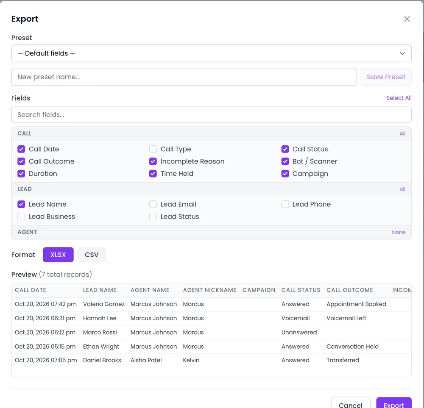This screenshot has width=424, height=408.
Task: Select All in the LEAD section
Action: click(402, 189)
